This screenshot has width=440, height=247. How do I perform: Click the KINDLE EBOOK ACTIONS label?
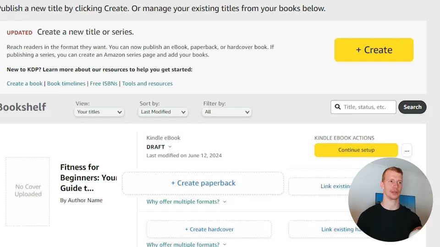[344, 138]
